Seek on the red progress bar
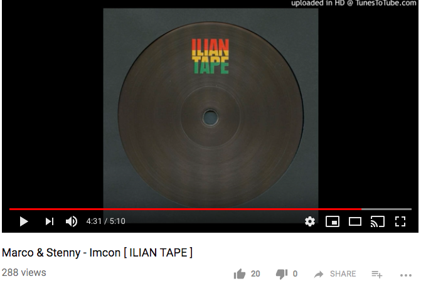This screenshot has width=421, height=281. coord(185,209)
